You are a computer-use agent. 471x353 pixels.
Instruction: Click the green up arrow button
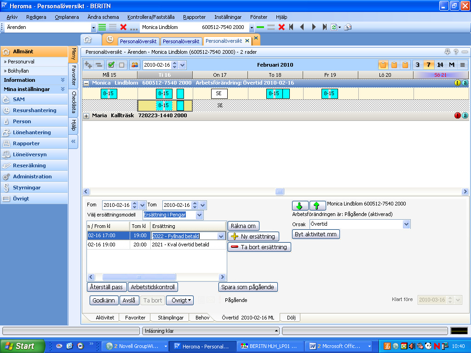pyautogui.click(x=317, y=205)
